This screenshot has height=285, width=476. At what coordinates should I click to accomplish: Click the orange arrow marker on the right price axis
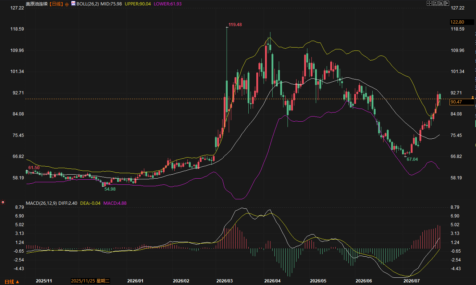(473, 97)
